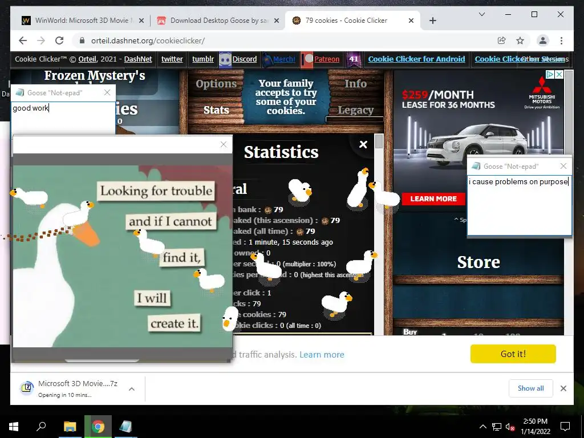
Task: Close the goose meme image window
Action: 224,144
